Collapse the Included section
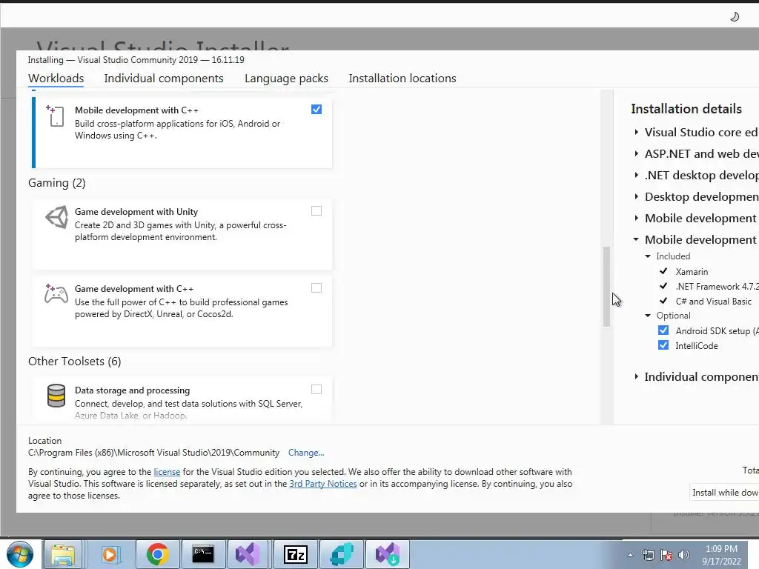The height and width of the screenshot is (569, 759). 648,256
